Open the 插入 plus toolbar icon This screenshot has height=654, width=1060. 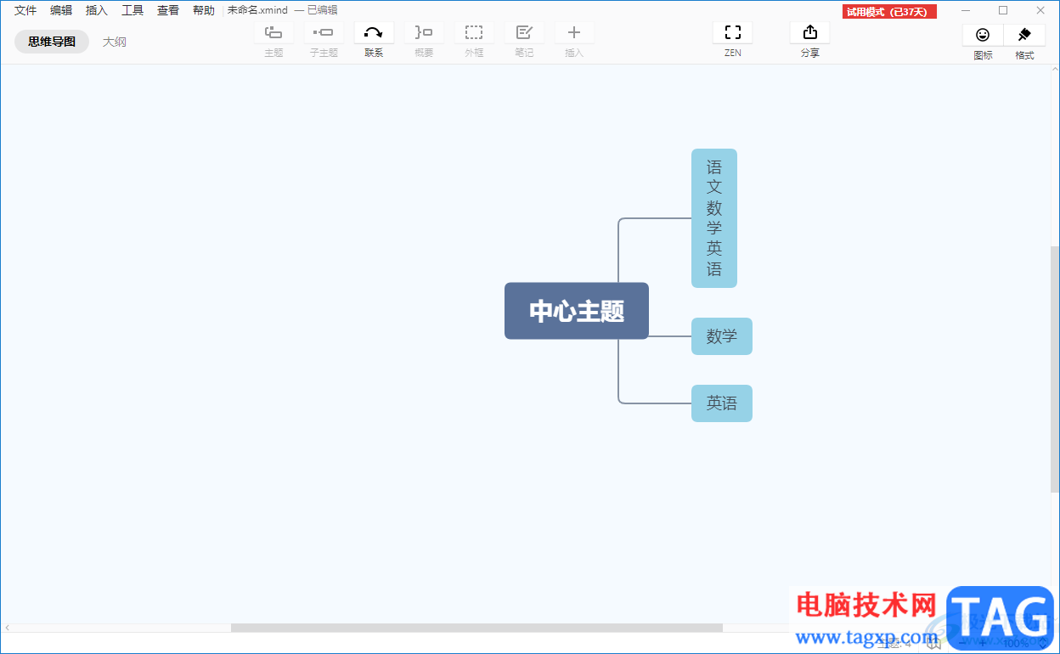[x=574, y=33]
